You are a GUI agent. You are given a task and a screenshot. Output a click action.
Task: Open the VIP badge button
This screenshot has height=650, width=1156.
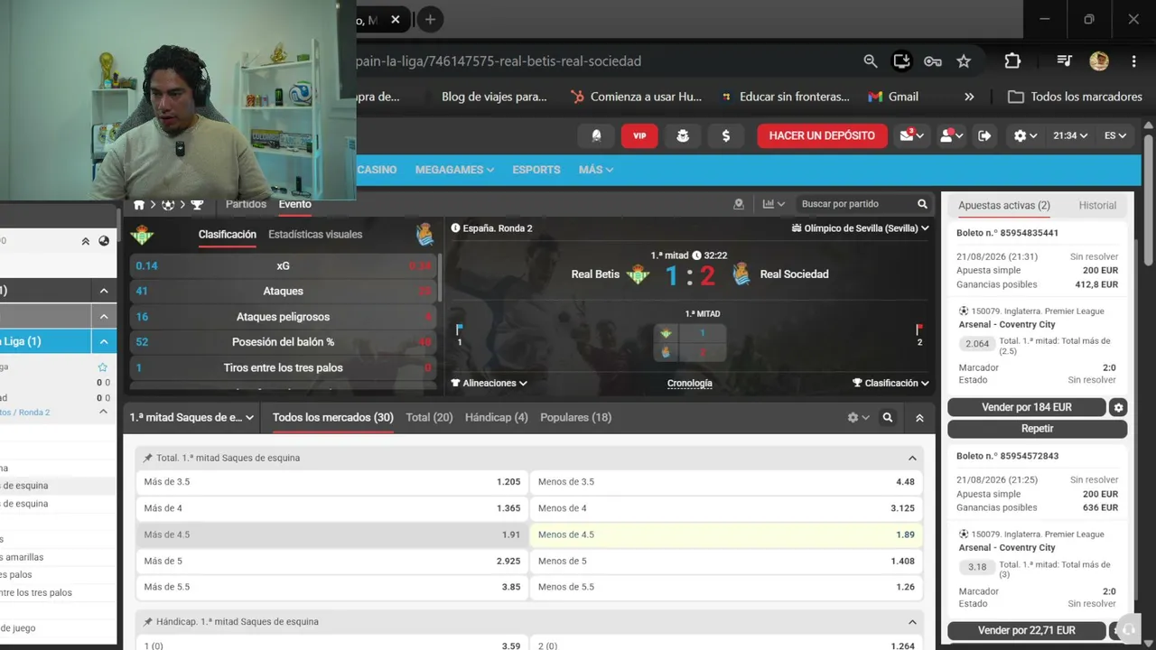click(639, 135)
